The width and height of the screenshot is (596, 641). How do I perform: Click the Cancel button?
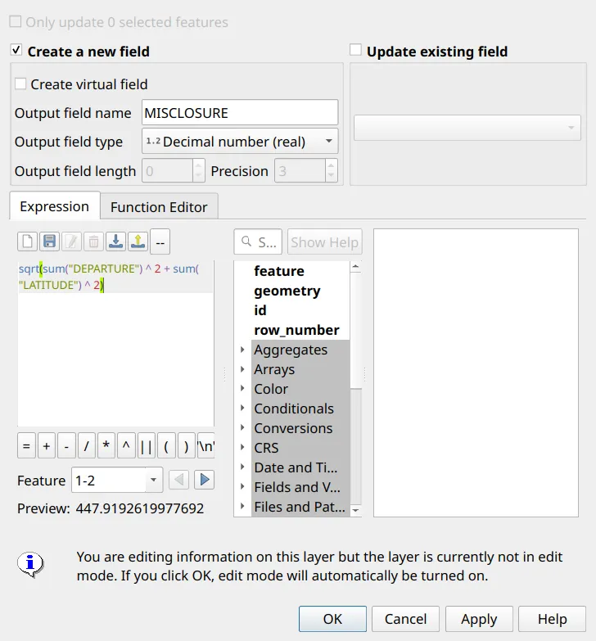click(405, 619)
